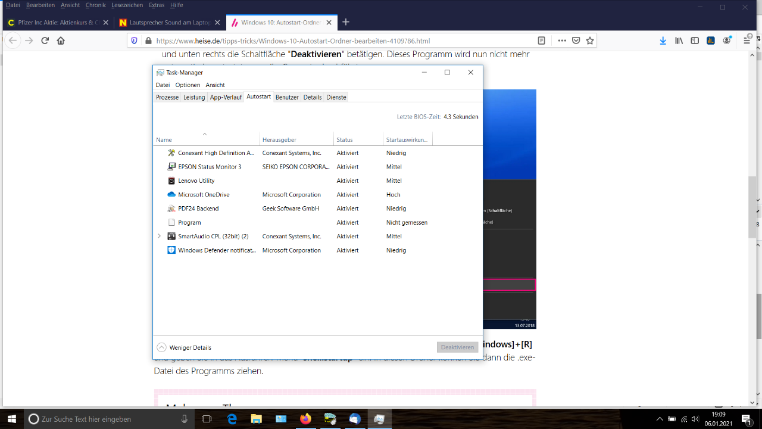
Task: Open Firefox account avatar icon
Action: [727, 41]
